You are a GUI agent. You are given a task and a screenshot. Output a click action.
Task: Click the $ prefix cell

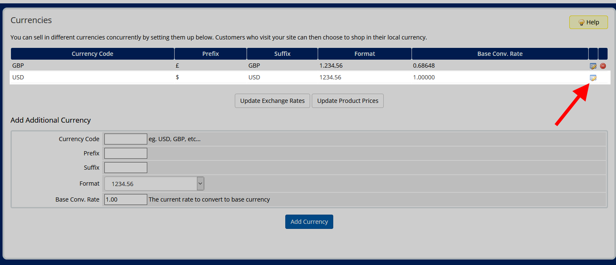[x=178, y=77]
